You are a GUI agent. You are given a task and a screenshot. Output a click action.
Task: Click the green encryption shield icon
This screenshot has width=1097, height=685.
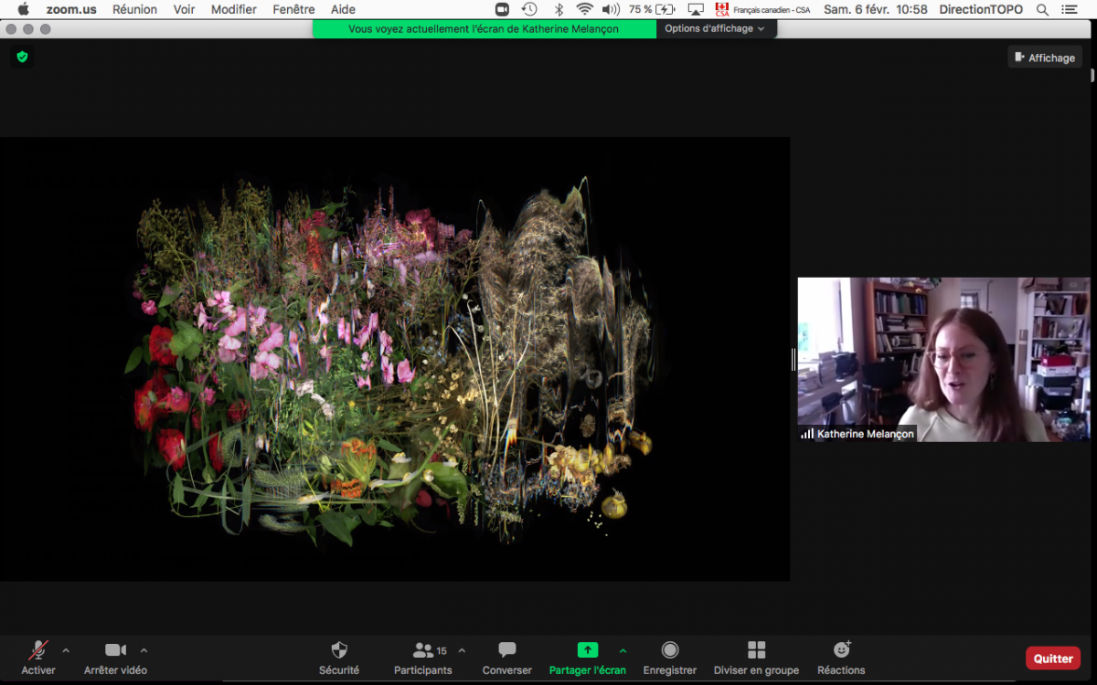[x=22, y=57]
